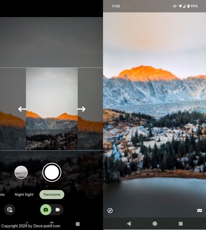Select the Night Sight mode
The height and width of the screenshot is (230, 206).
pos(24,195)
